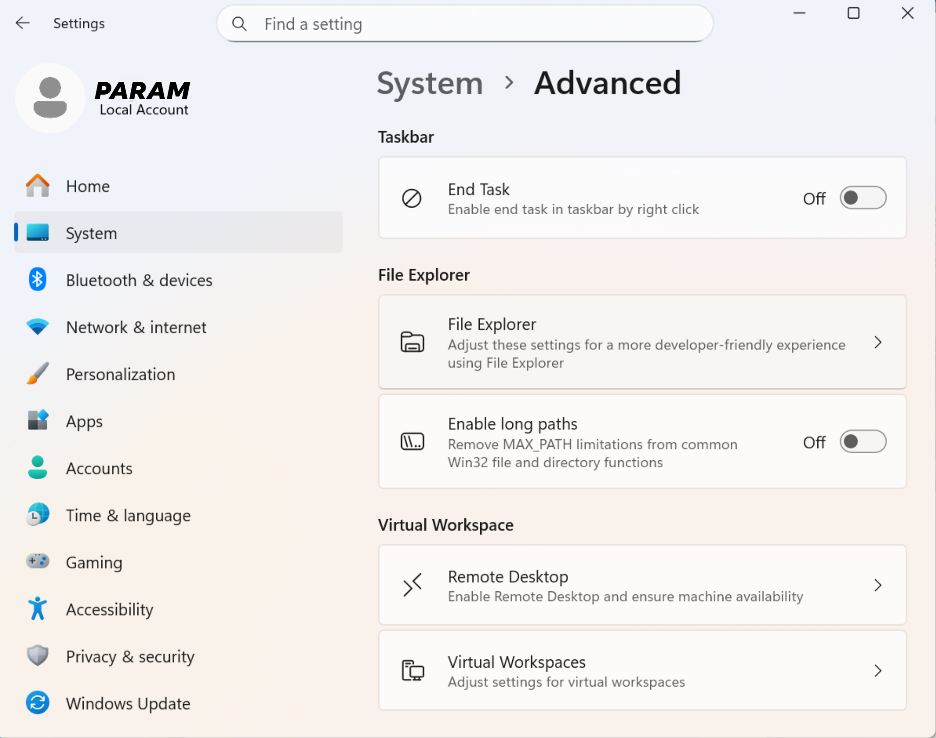Click the File Explorer folder icon
The image size is (936, 738).
pos(412,342)
